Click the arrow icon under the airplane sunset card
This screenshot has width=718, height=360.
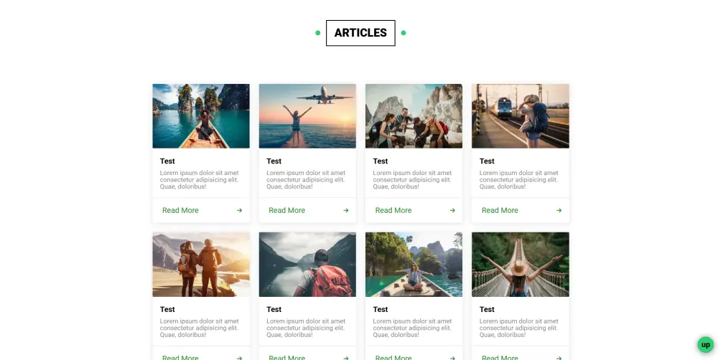tap(346, 210)
